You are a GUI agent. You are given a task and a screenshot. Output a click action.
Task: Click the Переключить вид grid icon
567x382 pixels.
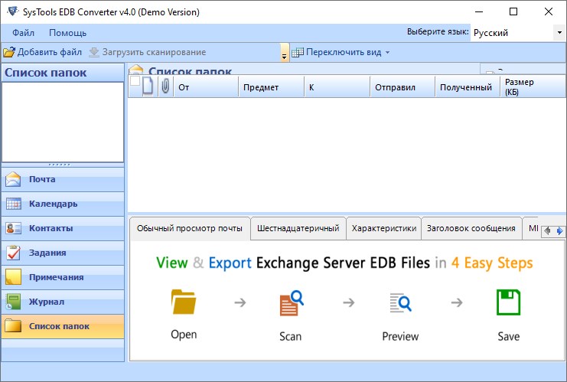tap(298, 53)
